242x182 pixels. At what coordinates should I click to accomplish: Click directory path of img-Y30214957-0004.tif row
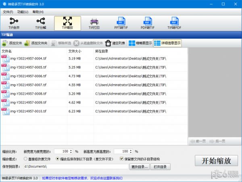click(x=131, y=58)
